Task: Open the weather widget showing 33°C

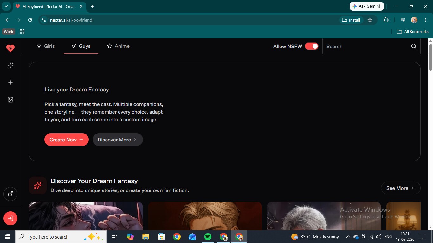Action: tap(315, 237)
